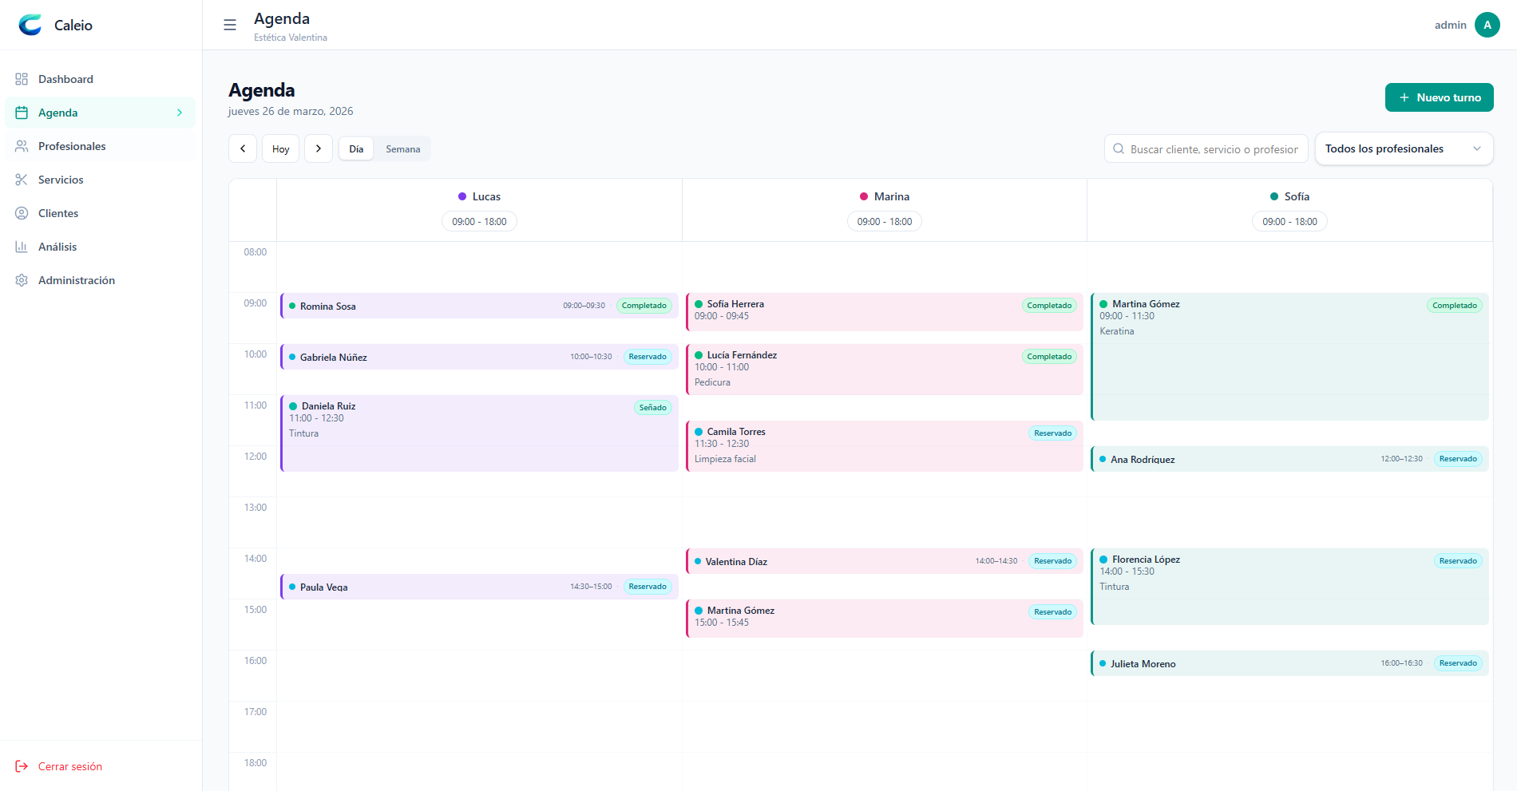Screen dimensions: 1517x791
Task: Go to the next day arrow
Action: coord(319,148)
